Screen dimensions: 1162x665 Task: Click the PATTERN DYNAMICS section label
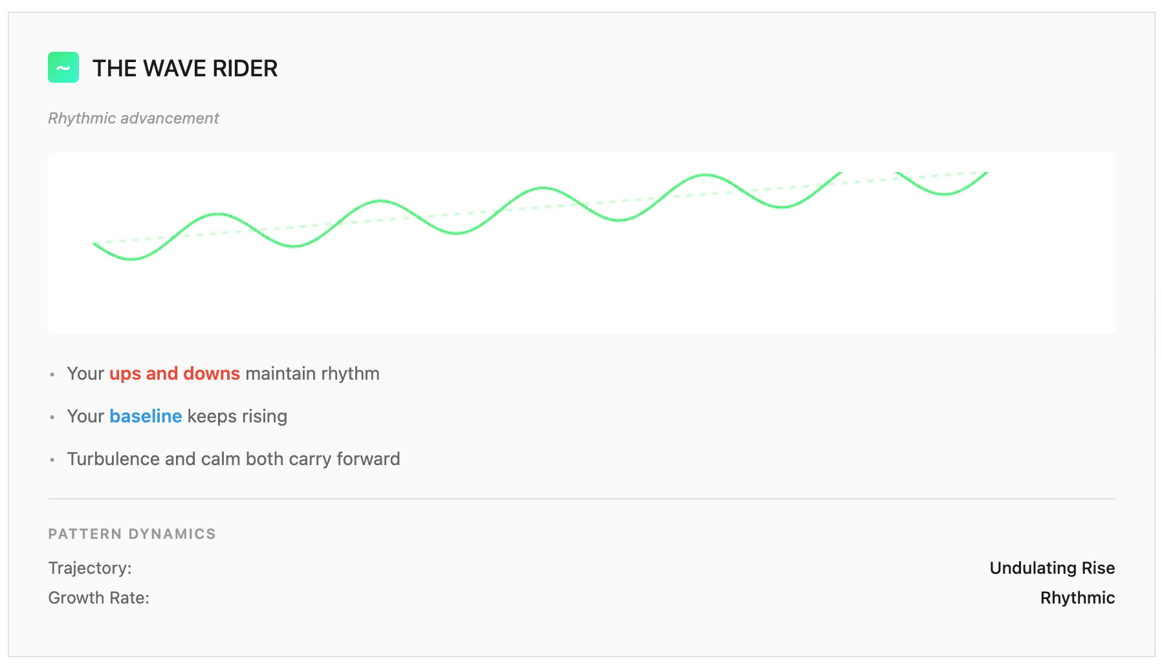click(132, 534)
